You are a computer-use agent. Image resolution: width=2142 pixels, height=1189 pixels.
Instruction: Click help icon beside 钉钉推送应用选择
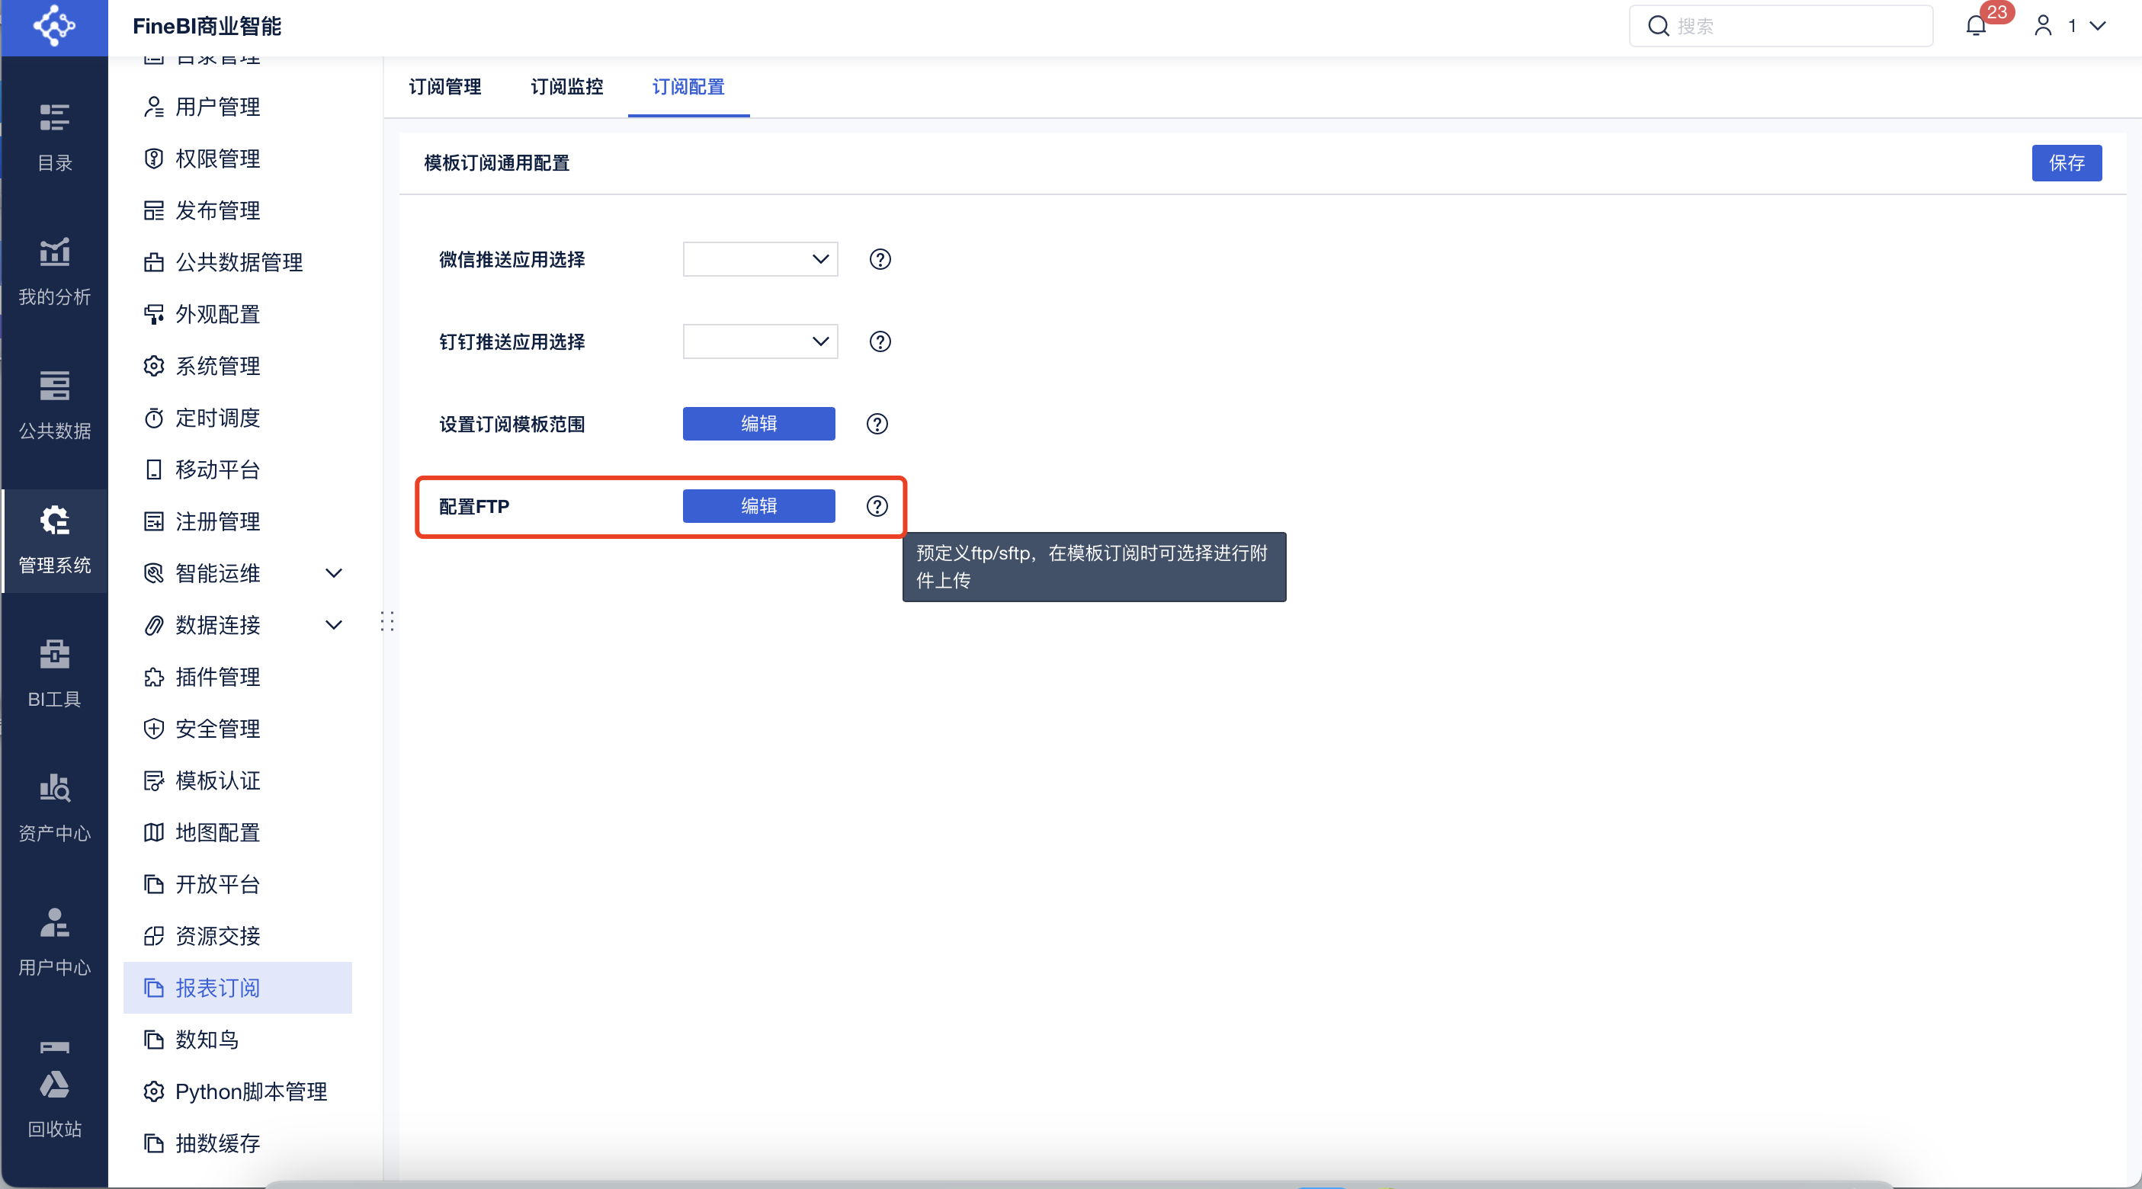880,341
